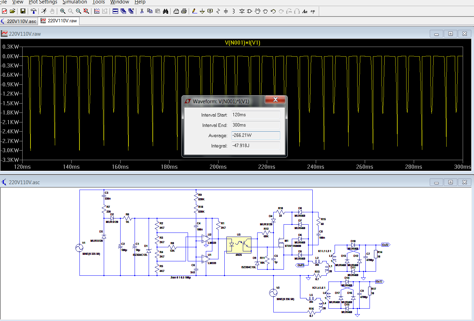The height and width of the screenshot is (321, 474).
Task: Click the Integral field showing -47.918J
Action: (255, 146)
